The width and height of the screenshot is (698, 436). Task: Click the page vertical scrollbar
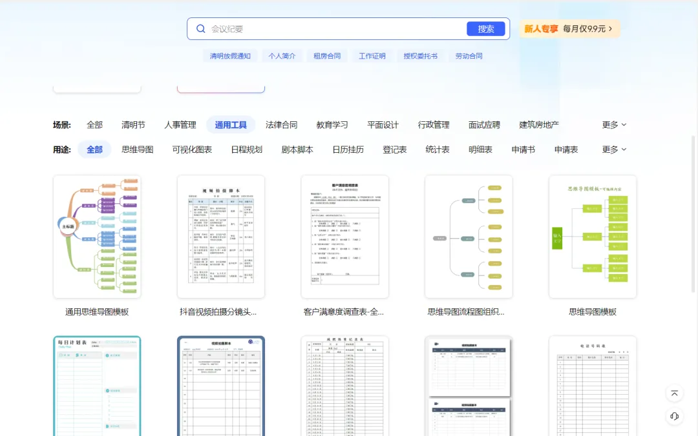pos(693,213)
